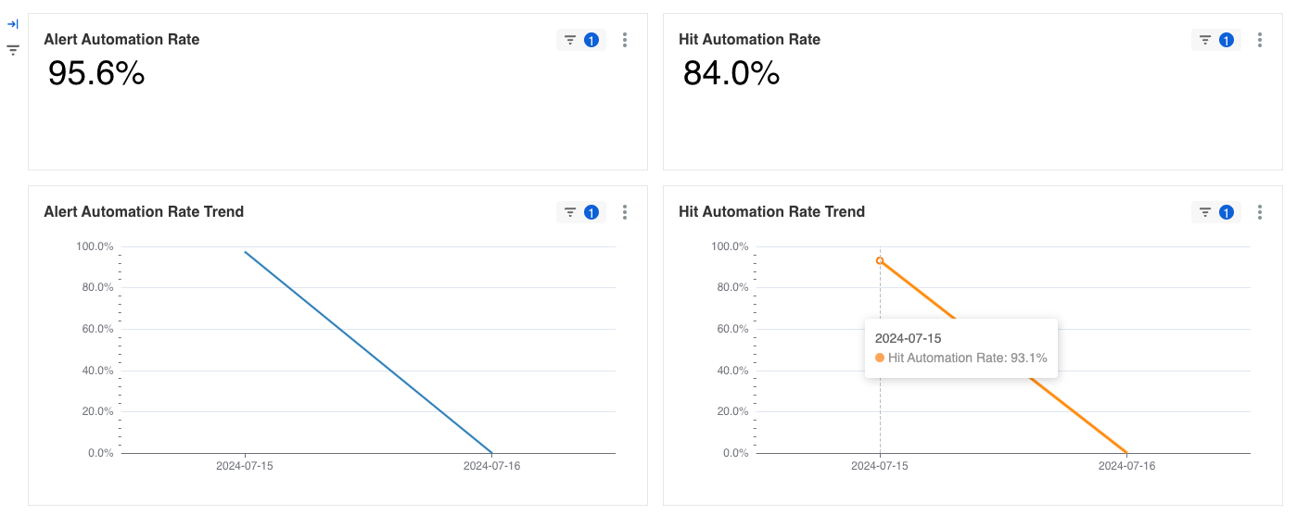The height and width of the screenshot is (516, 1297).
Task: Click the 95.6% alert automation value
Action: (96, 73)
